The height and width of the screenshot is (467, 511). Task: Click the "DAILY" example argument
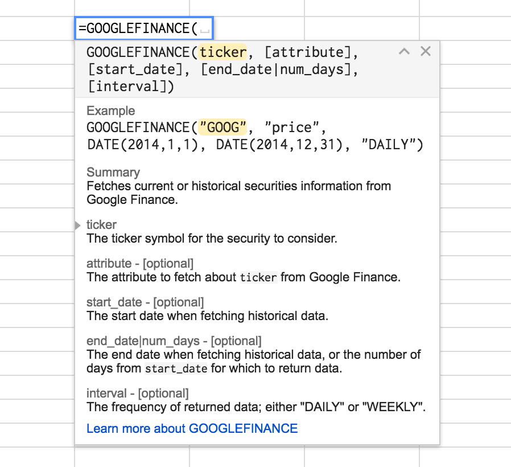[388, 145]
